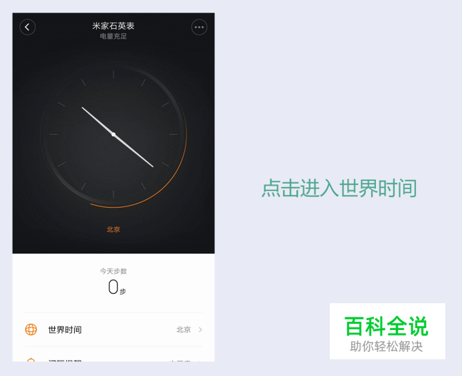Screen dimensions: 462x376
Task: Click the green 点击进入世界时间 caption
Action: pyautogui.click(x=339, y=188)
